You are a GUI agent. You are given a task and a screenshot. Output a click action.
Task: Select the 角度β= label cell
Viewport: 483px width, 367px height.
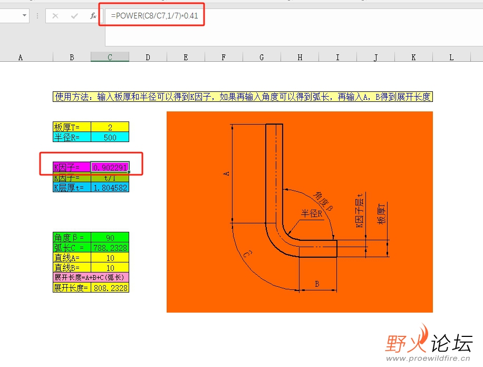tap(72, 237)
